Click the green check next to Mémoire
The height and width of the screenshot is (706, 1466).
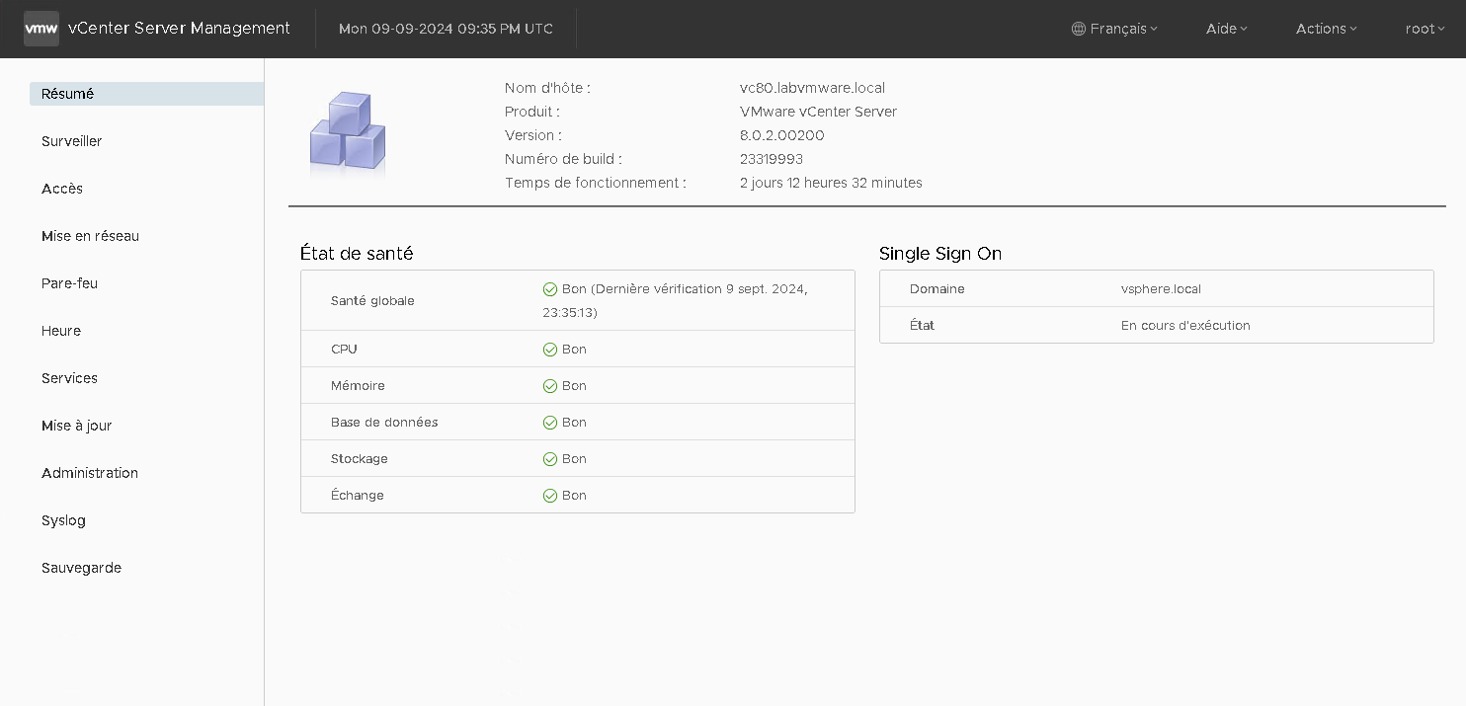tap(550, 386)
